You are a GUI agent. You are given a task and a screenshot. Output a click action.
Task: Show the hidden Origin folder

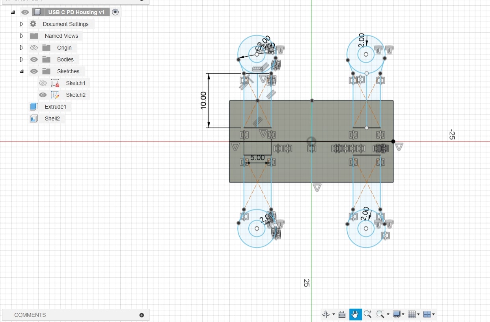(x=34, y=48)
